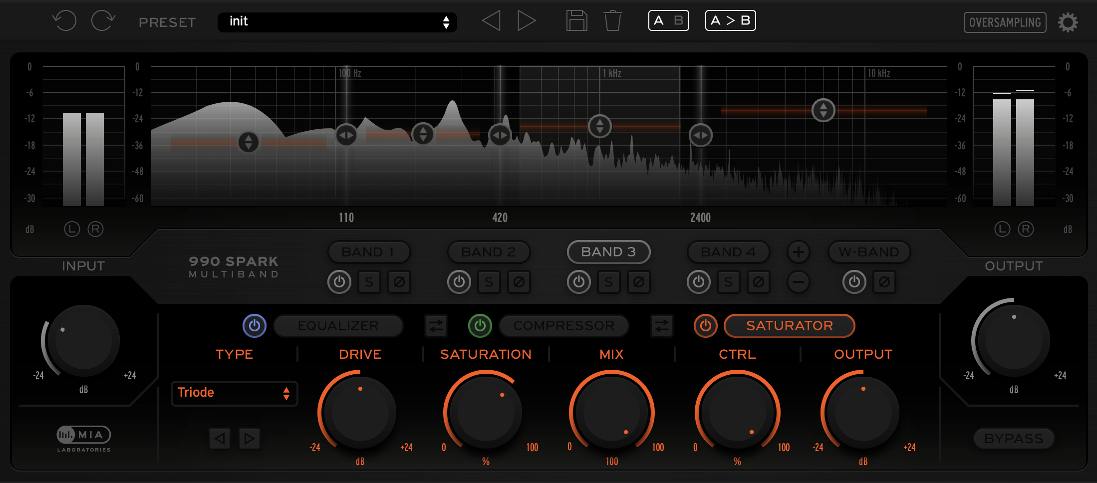This screenshot has height=483, width=1097.
Task: Open the init preset dropdown
Action: click(x=337, y=22)
